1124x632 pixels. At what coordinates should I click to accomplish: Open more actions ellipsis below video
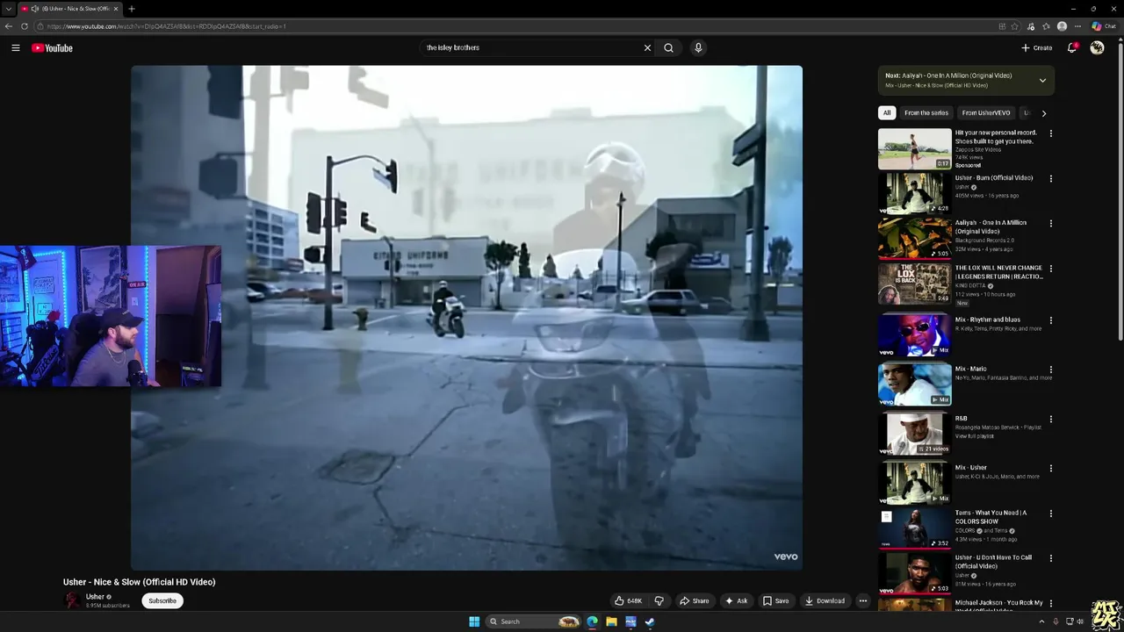pyautogui.click(x=863, y=601)
